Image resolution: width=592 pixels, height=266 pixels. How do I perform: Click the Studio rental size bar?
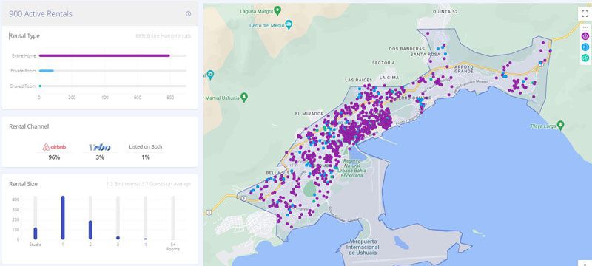coord(35,233)
